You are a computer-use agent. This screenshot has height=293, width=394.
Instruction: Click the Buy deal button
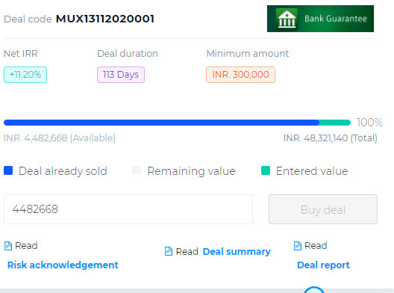(323, 209)
